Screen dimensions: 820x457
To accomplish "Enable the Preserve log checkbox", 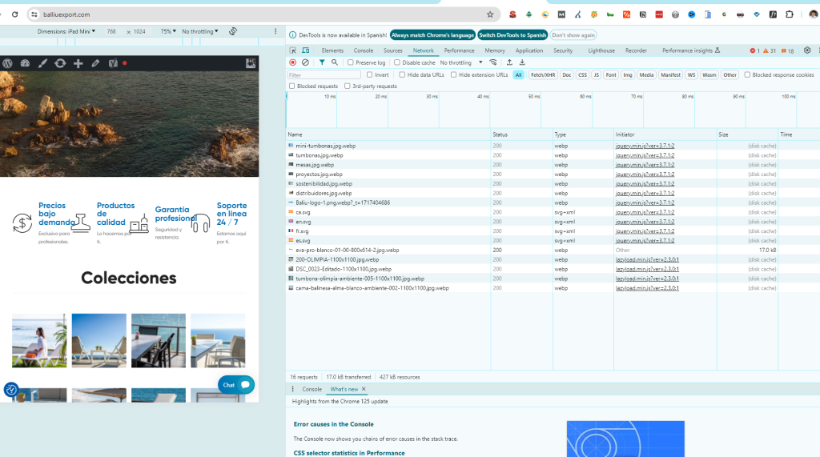I will pos(352,62).
